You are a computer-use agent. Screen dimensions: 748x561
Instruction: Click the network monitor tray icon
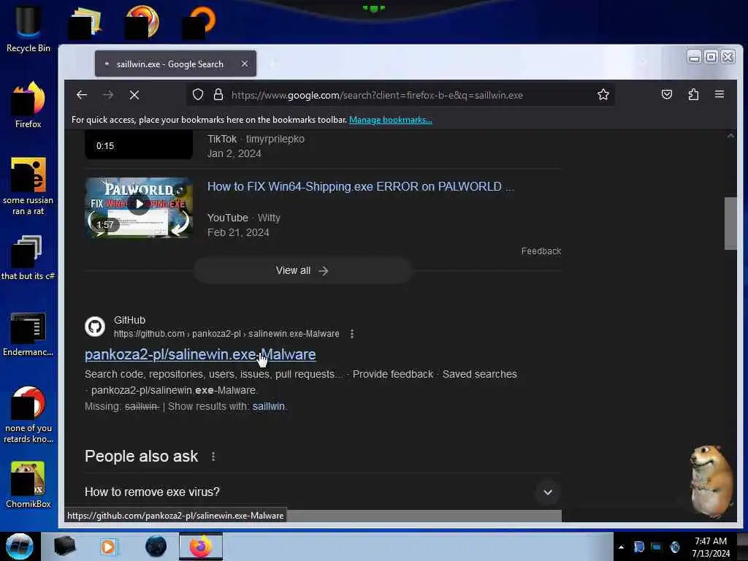coord(657,546)
